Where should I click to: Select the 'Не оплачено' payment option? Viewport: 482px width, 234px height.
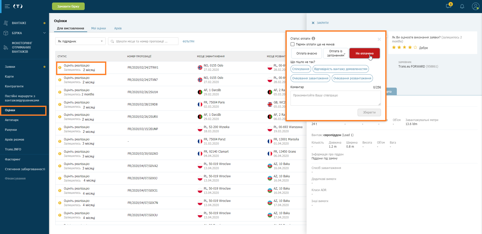pyautogui.click(x=364, y=53)
